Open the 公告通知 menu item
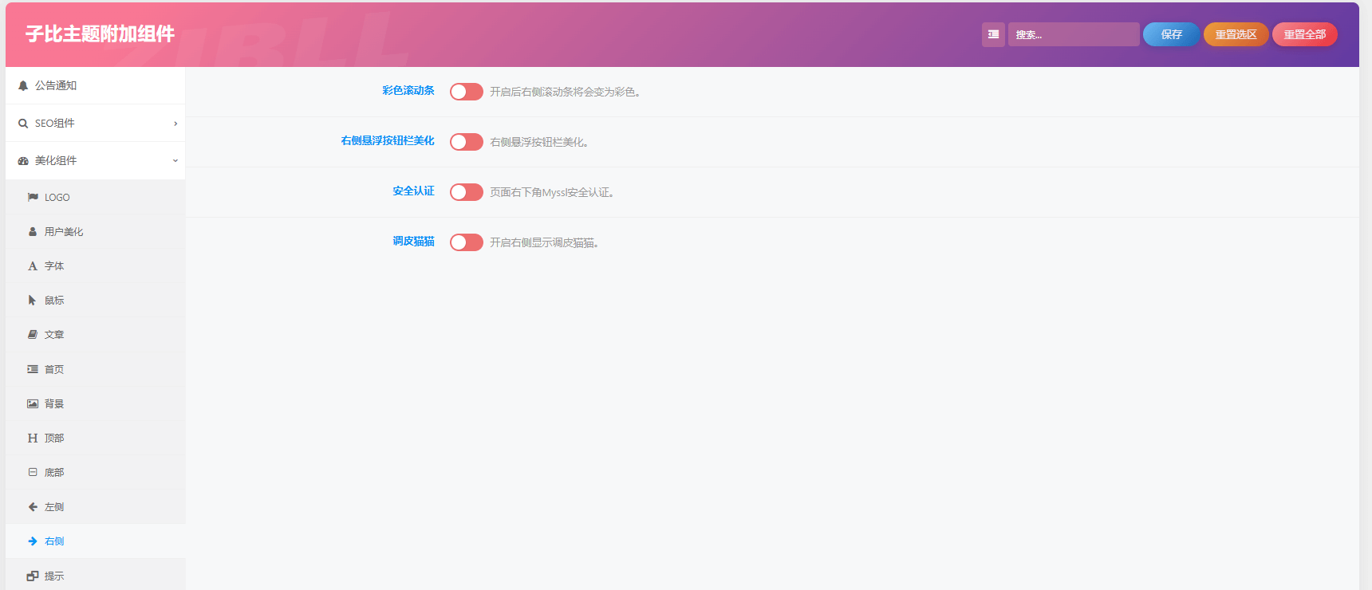This screenshot has height=590, width=1372. point(95,85)
